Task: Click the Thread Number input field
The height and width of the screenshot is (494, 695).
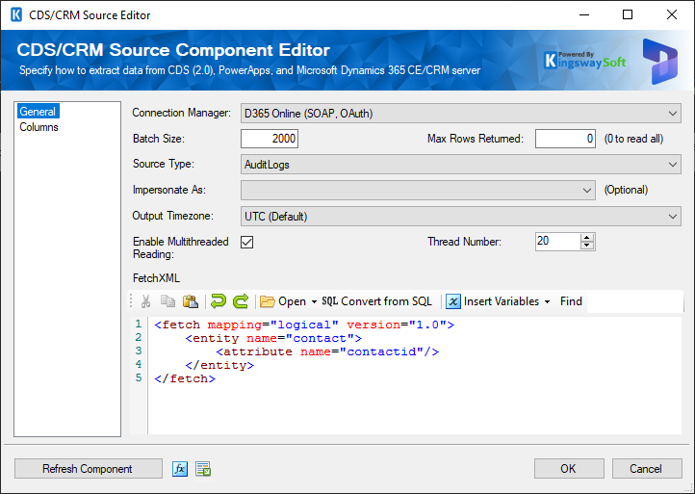Action: click(x=558, y=242)
